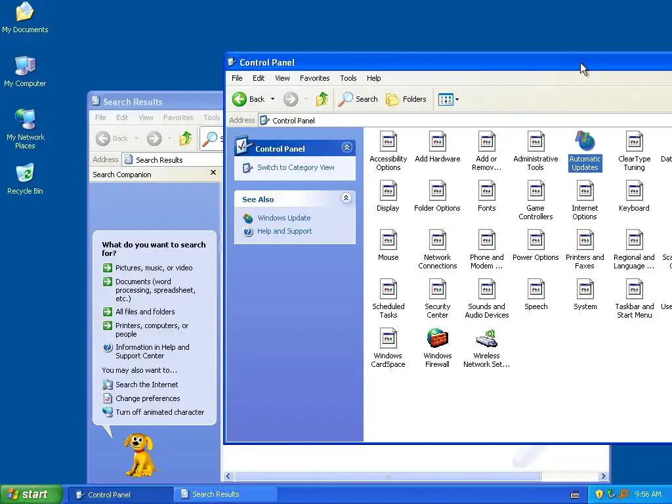Choose All files and folders search

click(145, 312)
